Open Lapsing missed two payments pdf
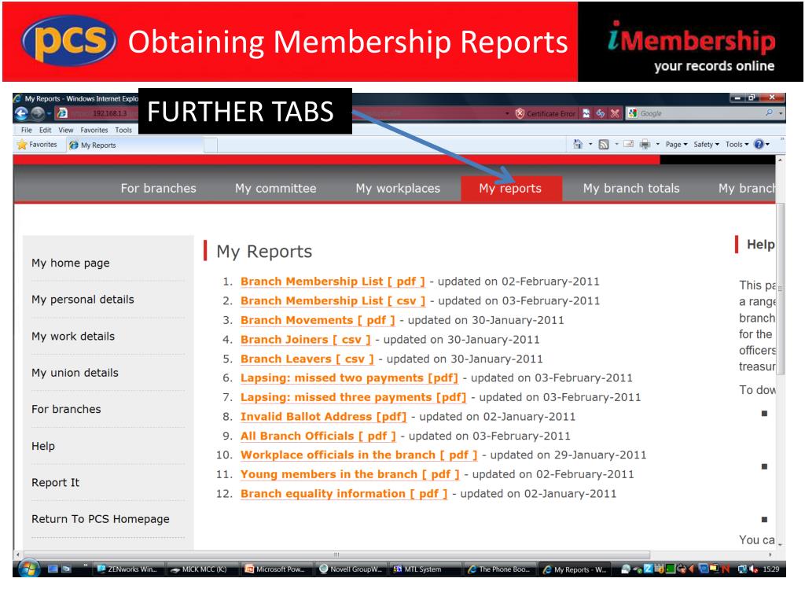Image resolution: width=805 pixels, height=604 pixels. 349,378
